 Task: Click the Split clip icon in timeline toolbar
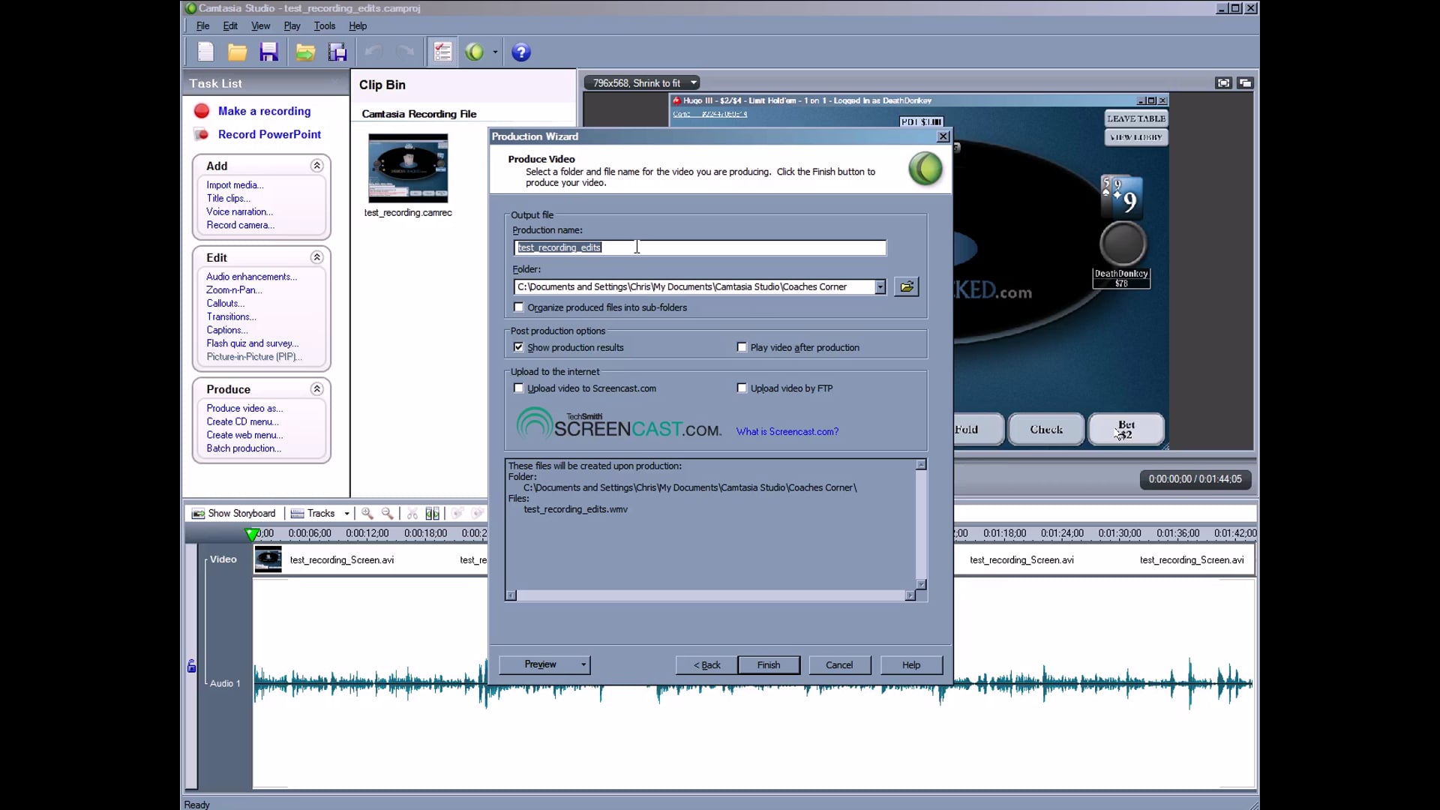tap(433, 513)
